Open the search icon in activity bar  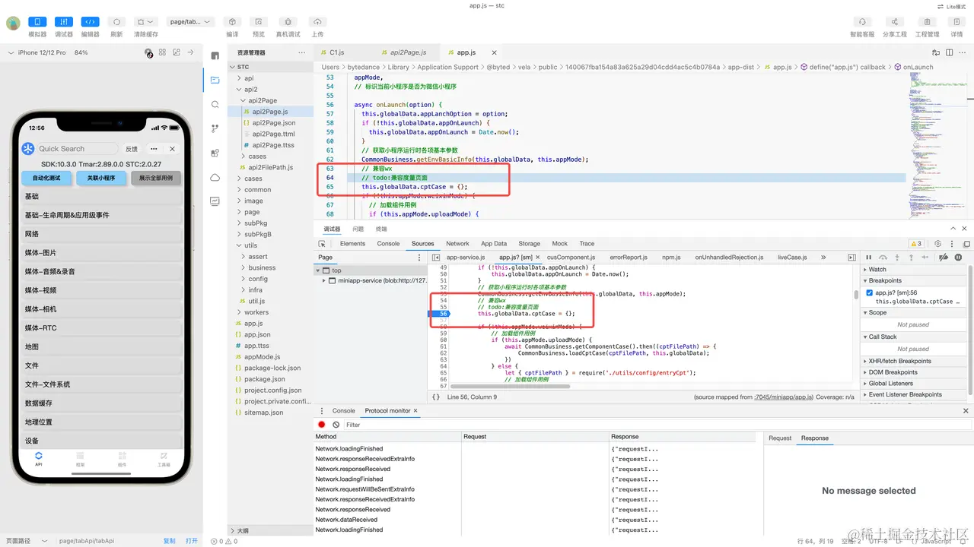pos(215,104)
